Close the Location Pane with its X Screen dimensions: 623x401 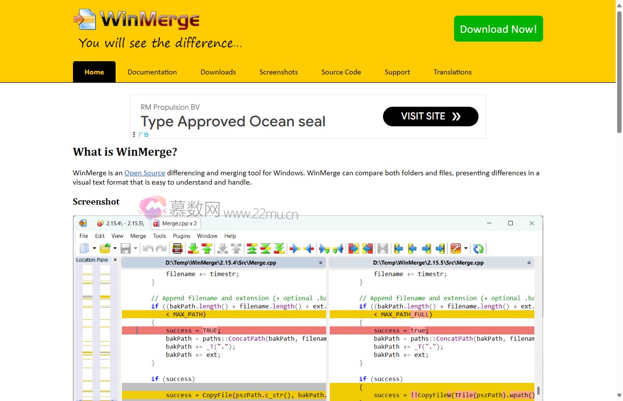tap(115, 260)
